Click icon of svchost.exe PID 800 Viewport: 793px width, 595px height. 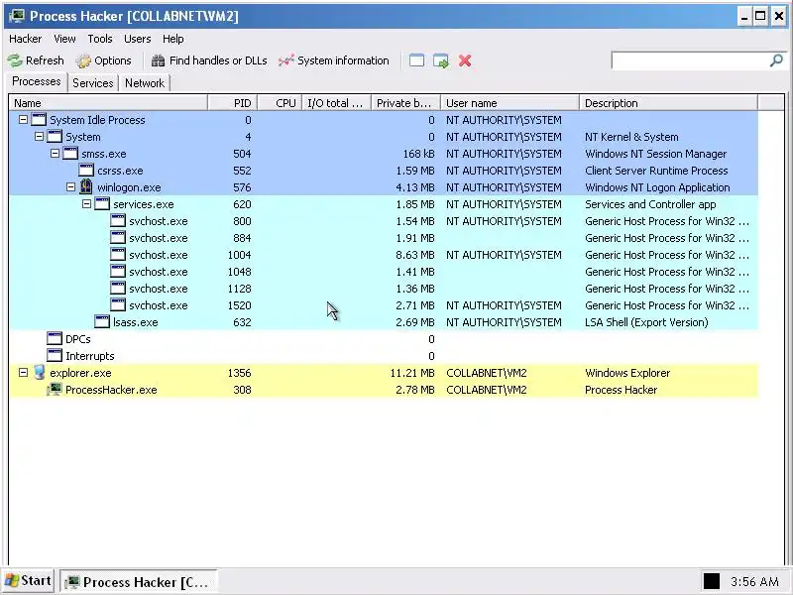[x=118, y=220]
